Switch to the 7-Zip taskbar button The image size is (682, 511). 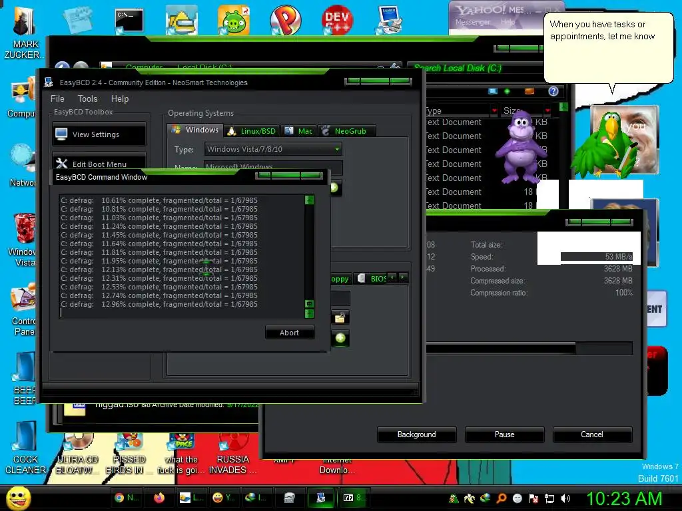tap(354, 498)
